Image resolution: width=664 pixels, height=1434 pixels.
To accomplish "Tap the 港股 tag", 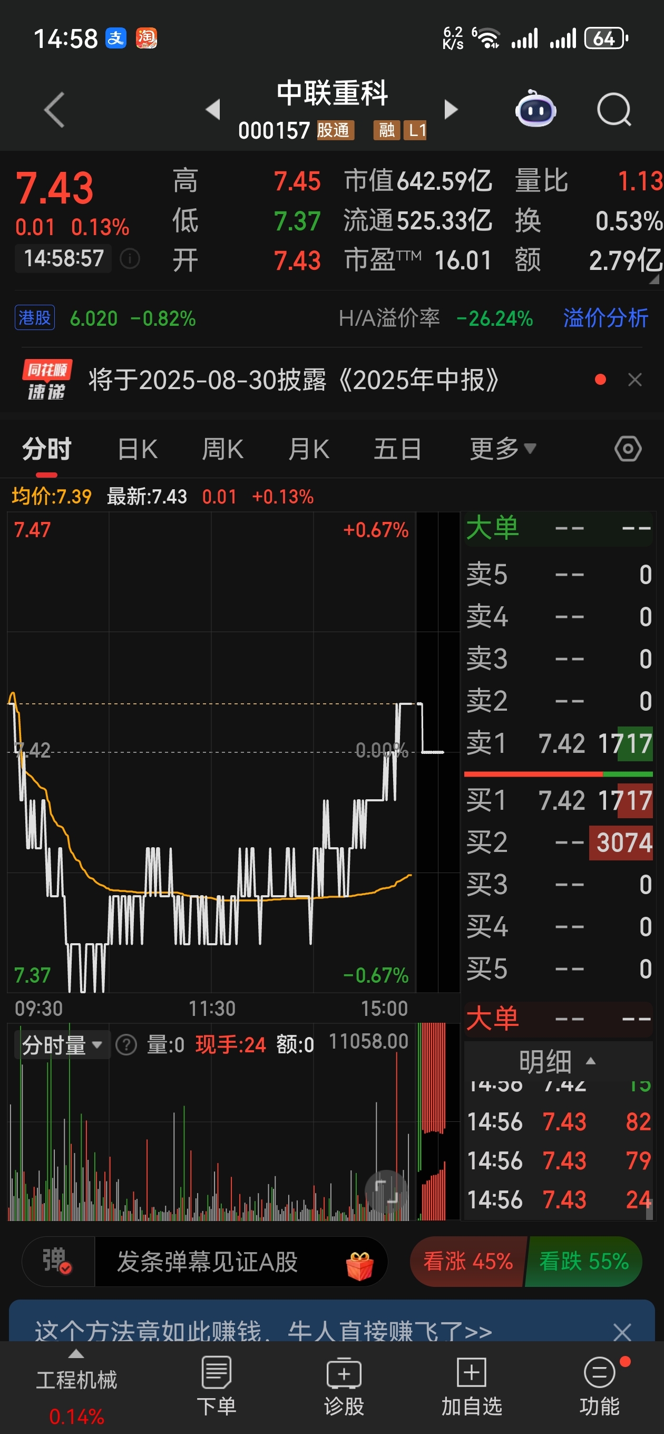I will click(34, 318).
